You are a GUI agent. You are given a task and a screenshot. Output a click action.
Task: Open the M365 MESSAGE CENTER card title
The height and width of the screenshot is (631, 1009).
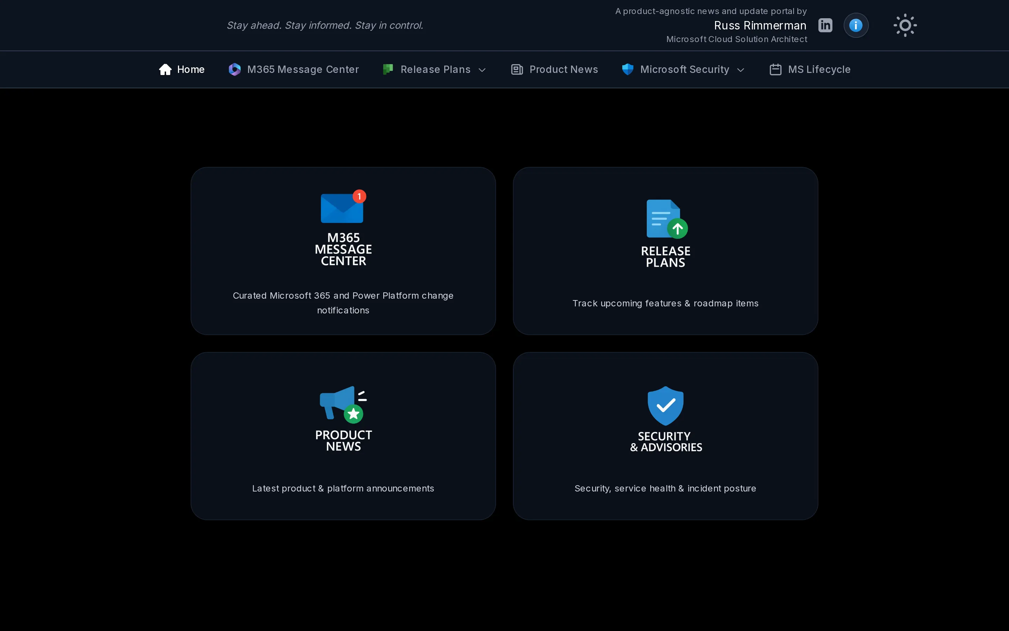pyautogui.click(x=343, y=249)
